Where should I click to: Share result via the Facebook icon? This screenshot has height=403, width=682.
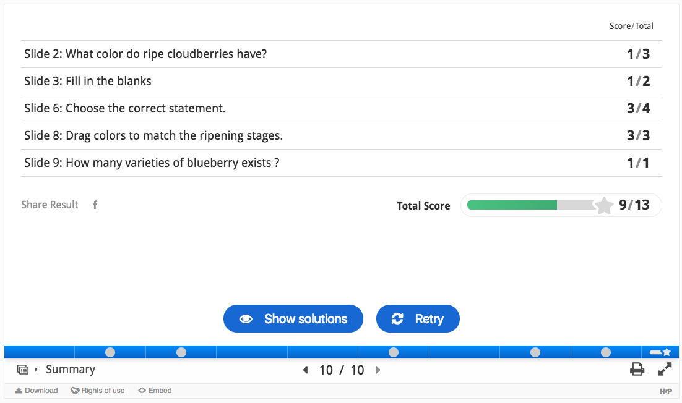(95, 205)
